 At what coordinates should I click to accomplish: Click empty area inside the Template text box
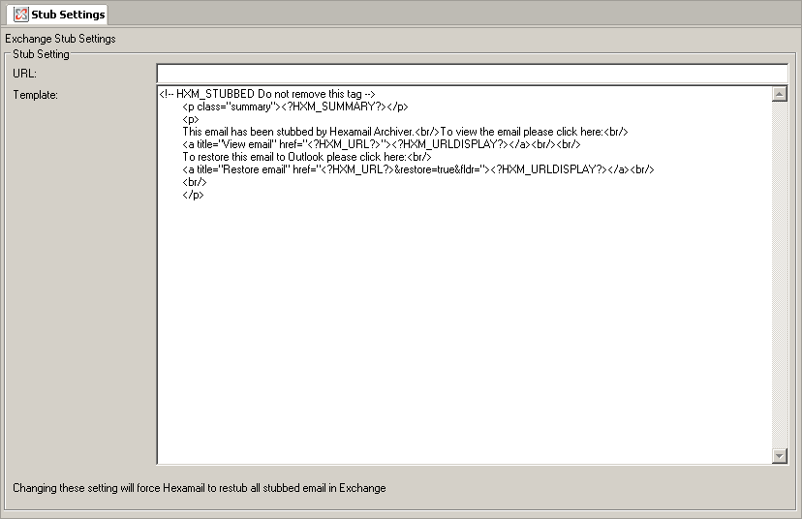pyautogui.click(x=465, y=329)
